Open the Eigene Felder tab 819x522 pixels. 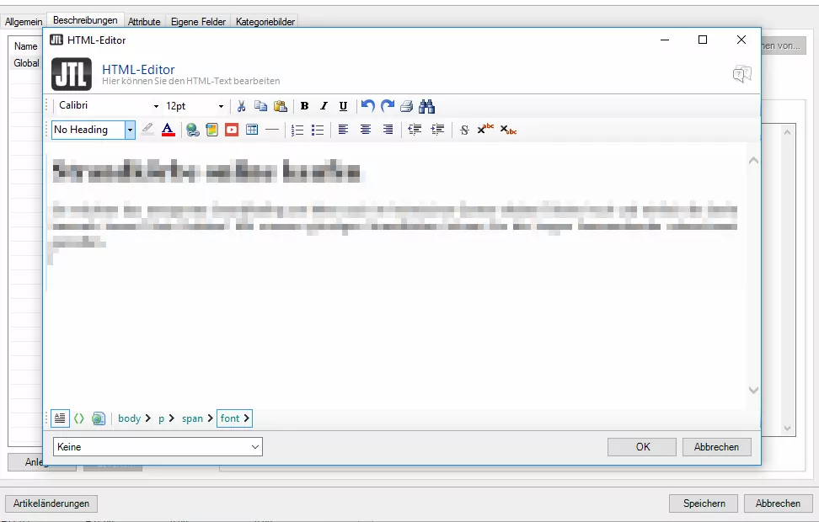199,21
